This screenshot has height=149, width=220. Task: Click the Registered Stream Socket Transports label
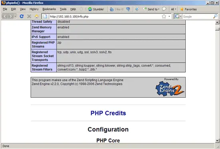(43, 56)
